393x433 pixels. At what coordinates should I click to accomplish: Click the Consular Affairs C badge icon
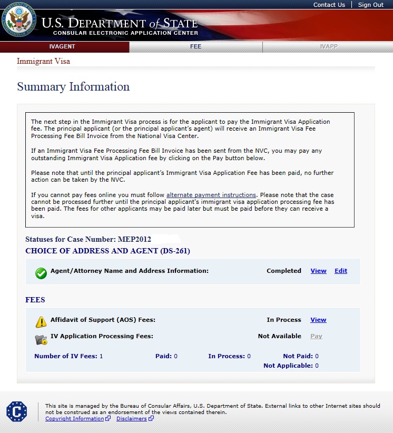16,411
